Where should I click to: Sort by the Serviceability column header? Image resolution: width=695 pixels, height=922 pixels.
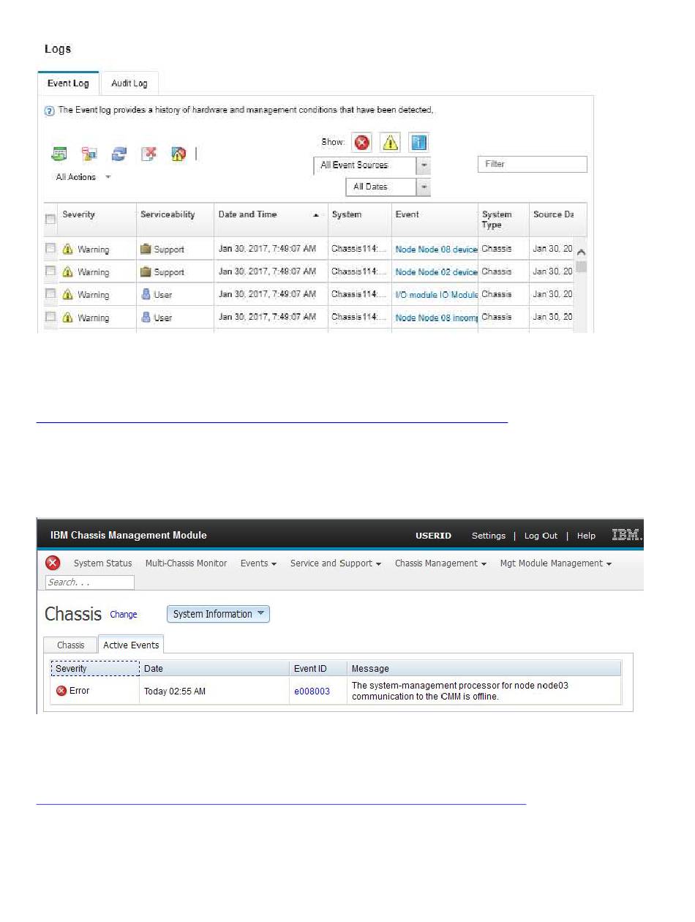[167, 214]
